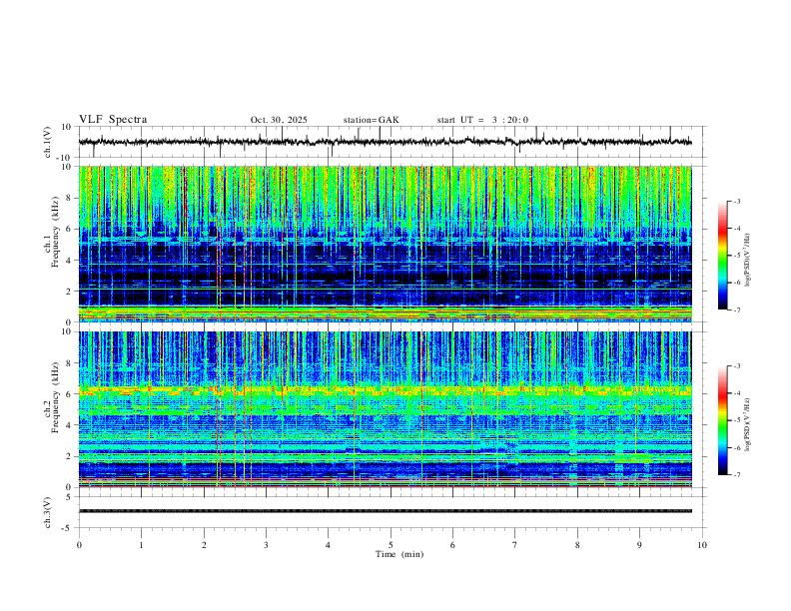Select the "Time (min)" axis title
The width and height of the screenshot is (791, 611).
(399, 554)
